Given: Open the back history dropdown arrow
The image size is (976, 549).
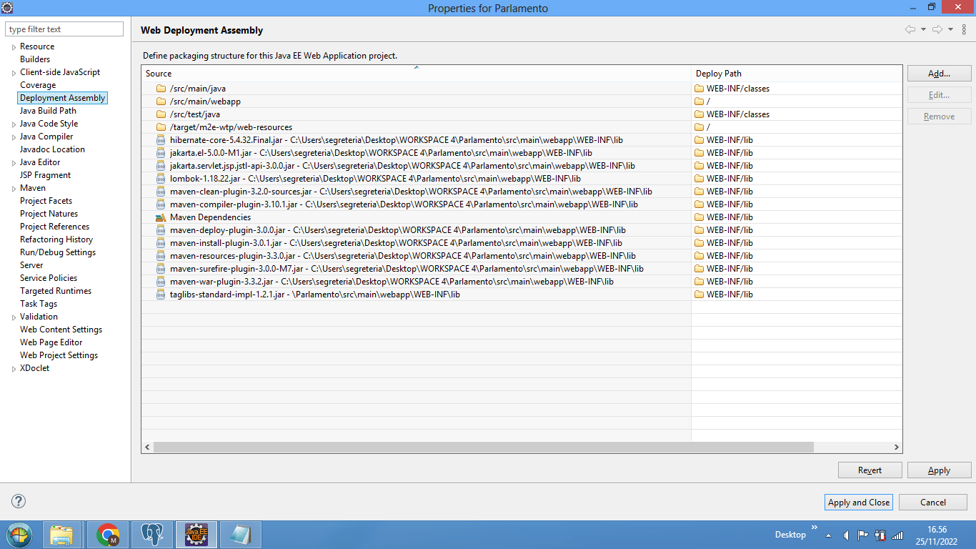Looking at the screenshot, I should pyautogui.click(x=923, y=29).
